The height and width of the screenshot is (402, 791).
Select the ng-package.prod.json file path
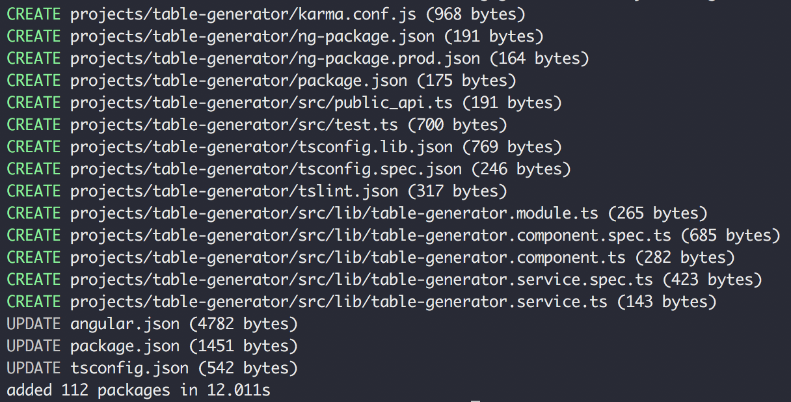tap(275, 59)
